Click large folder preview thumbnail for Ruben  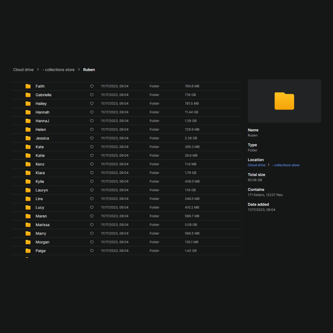coord(284,101)
